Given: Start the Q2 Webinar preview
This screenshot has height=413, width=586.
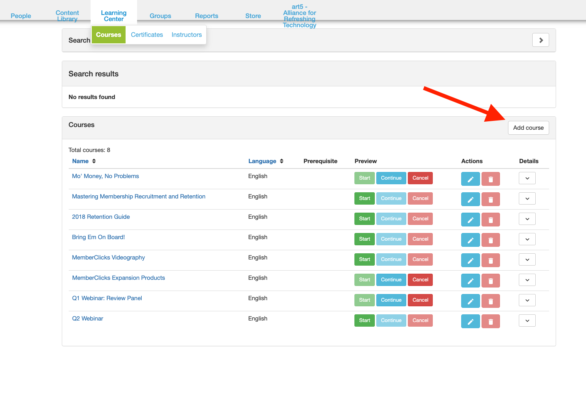Looking at the screenshot, I should point(364,320).
